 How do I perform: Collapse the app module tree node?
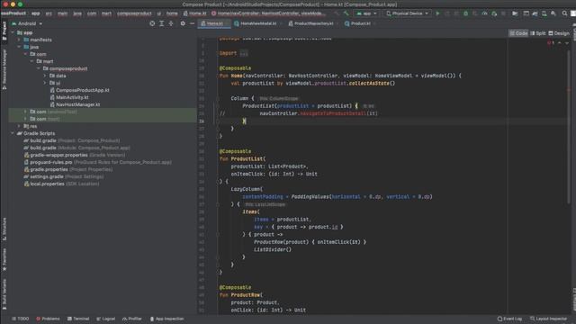[x=13, y=32]
